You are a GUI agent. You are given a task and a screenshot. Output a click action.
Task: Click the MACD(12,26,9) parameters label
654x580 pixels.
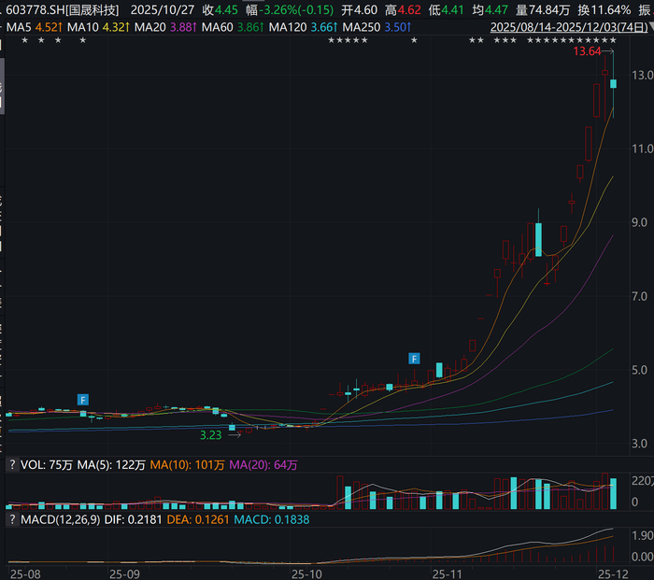coord(61,519)
